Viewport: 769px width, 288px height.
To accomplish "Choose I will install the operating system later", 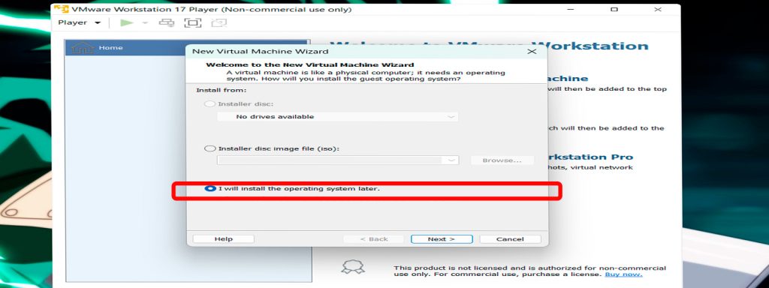I will 292,188.
